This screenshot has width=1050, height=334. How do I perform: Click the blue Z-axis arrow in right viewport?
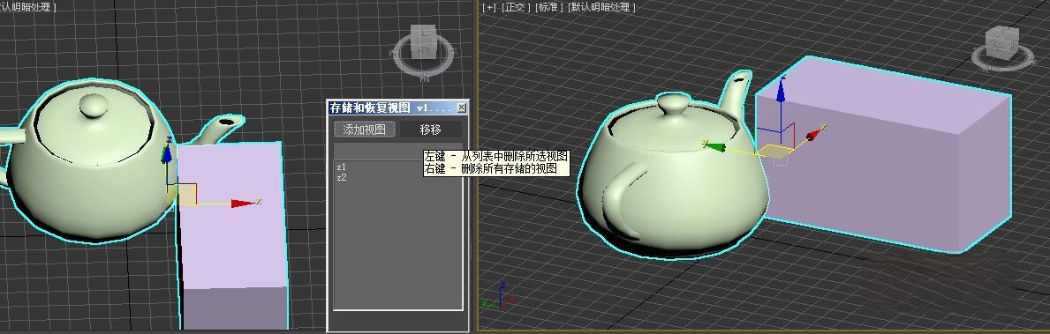[x=780, y=92]
